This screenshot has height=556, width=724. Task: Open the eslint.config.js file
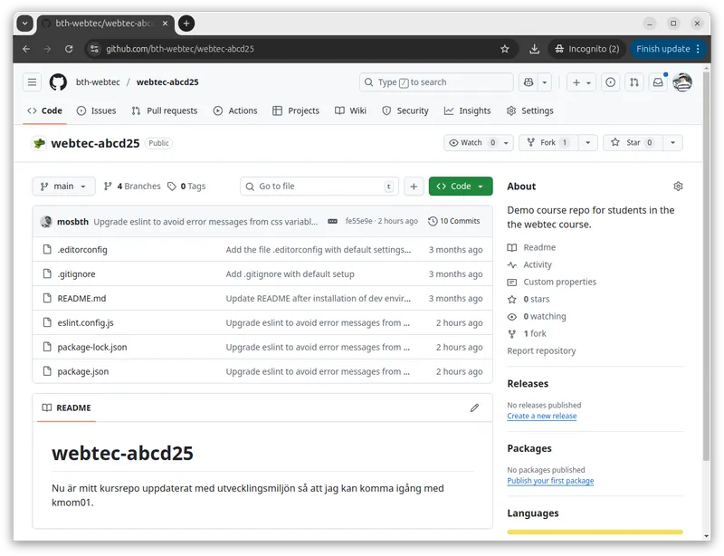85,323
